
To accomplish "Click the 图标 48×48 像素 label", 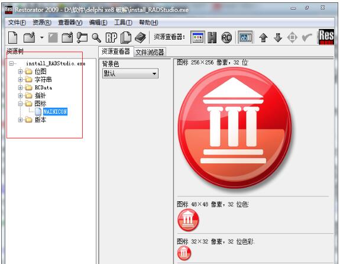I will [212, 204].
